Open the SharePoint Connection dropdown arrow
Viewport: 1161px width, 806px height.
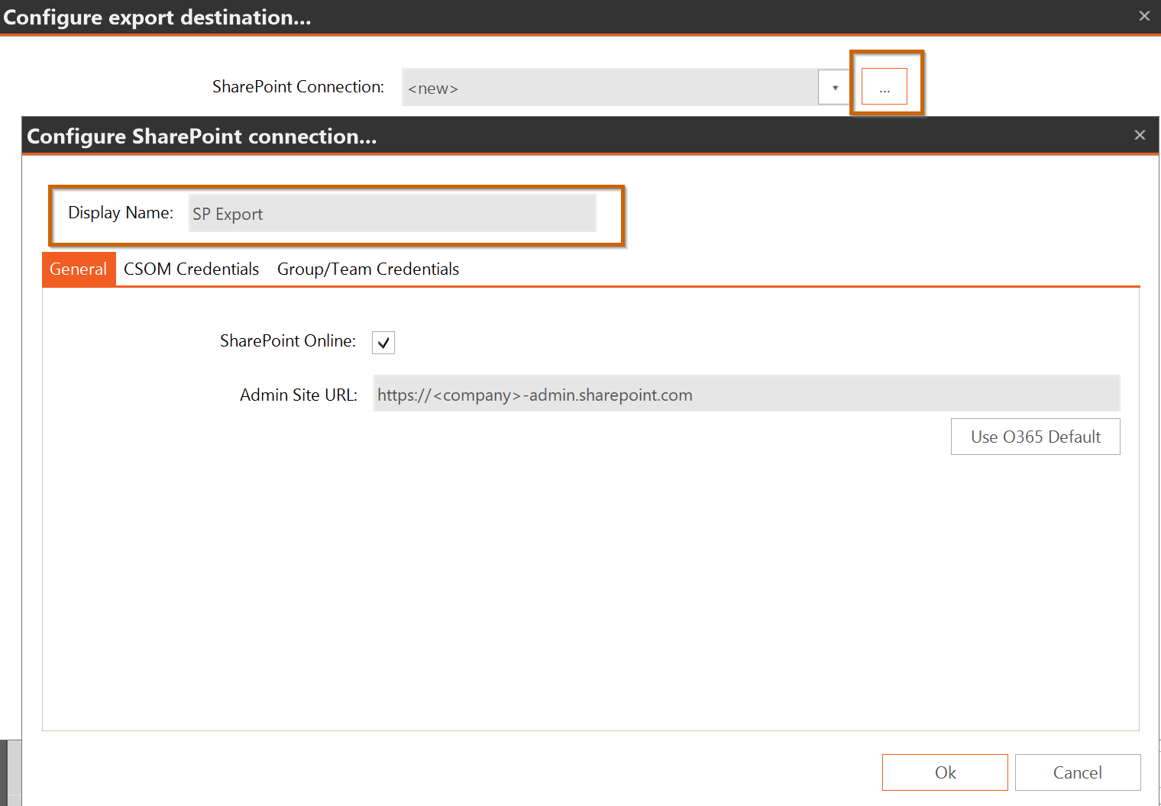[x=835, y=88]
